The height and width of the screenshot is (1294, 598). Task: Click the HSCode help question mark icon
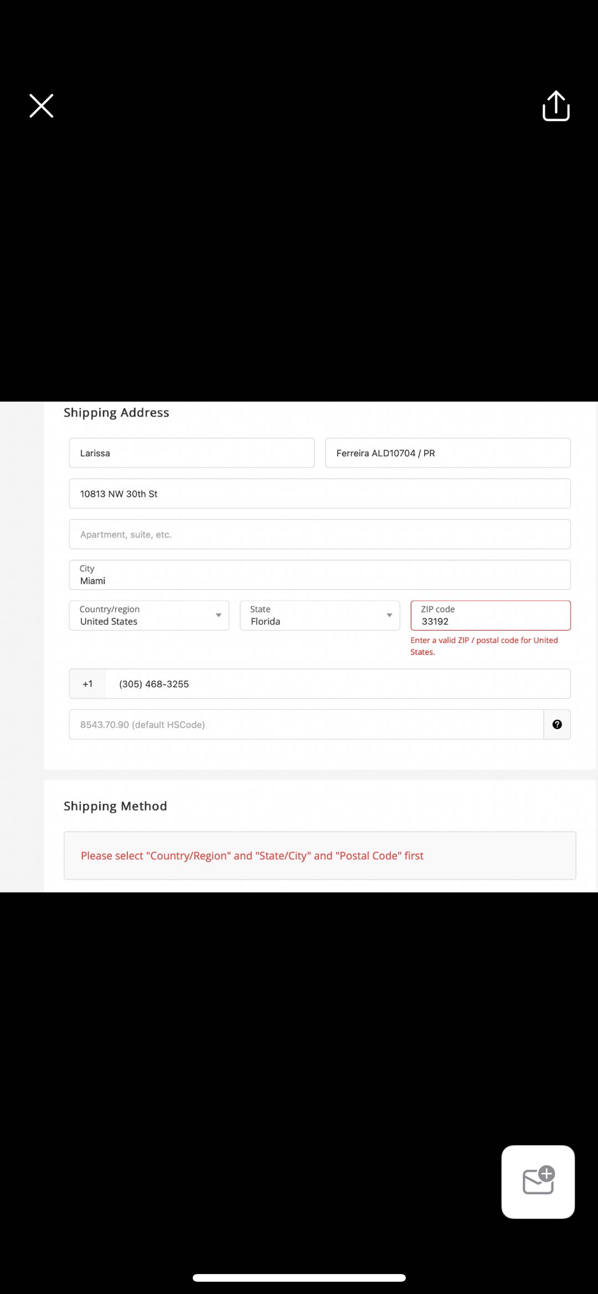(557, 724)
